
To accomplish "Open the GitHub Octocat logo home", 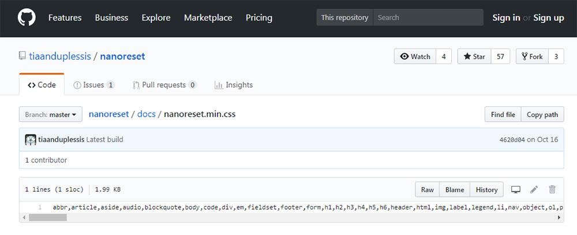I will coord(27,17).
